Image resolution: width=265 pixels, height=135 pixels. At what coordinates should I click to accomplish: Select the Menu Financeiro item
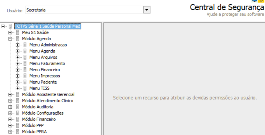[45, 70]
